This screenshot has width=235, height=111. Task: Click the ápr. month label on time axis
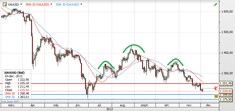click(33, 105)
